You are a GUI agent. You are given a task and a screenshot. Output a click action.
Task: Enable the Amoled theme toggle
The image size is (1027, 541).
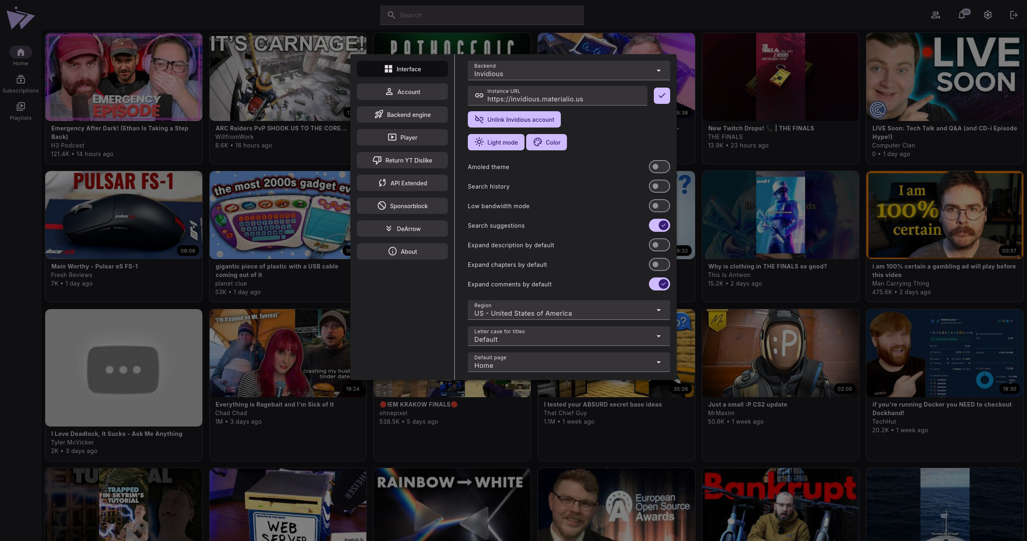point(659,167)
